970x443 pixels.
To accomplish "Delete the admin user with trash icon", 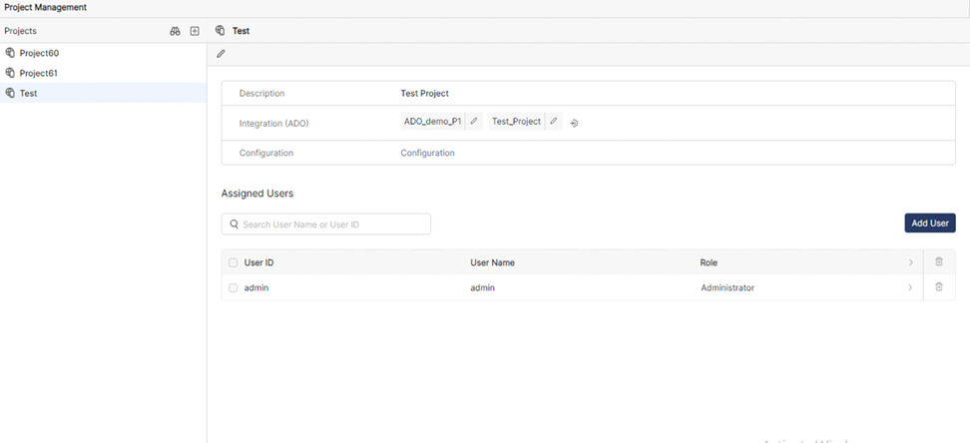I will click(938, 287).
